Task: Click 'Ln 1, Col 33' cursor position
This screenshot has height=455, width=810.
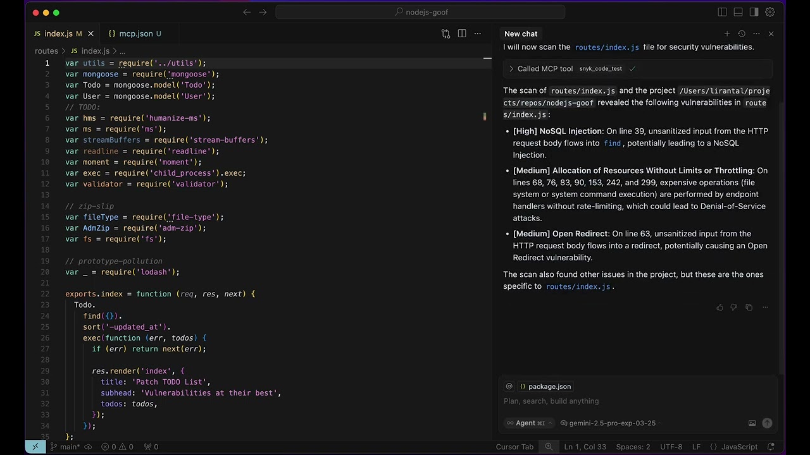Action: coord(585,447)
